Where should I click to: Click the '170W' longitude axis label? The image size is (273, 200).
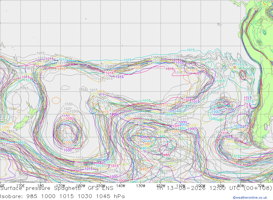pyautogui.click(x=60, y=186)
